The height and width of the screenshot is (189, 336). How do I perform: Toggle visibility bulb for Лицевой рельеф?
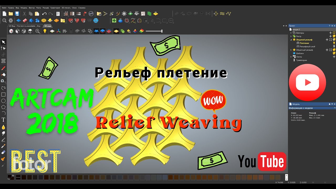[x=334, y=40]
